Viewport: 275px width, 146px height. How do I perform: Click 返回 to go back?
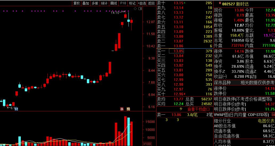pos(151,3)
